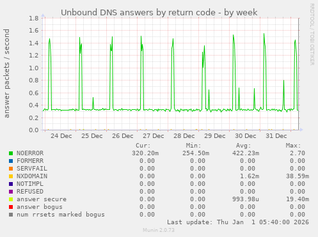Viewport: 318px width, 237px height.
Task: Click REFUSED average value 0.00
Action: coord(248,192)
